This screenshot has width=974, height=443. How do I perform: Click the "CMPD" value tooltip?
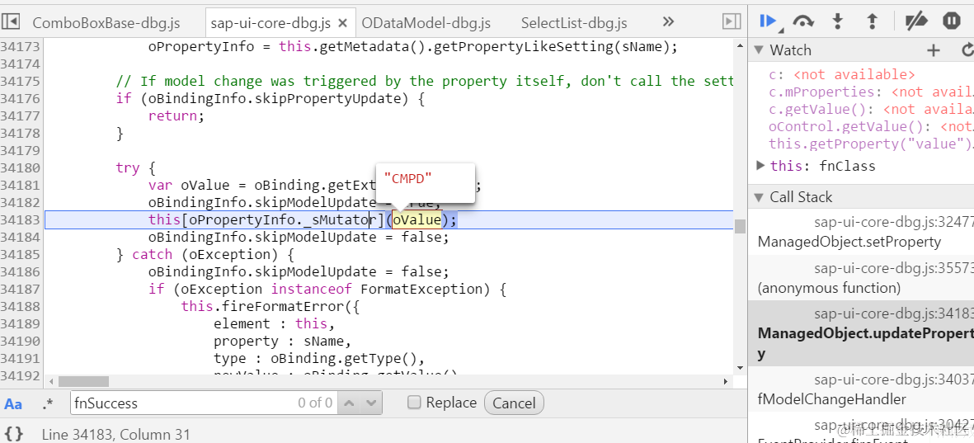tap(407, 179)
